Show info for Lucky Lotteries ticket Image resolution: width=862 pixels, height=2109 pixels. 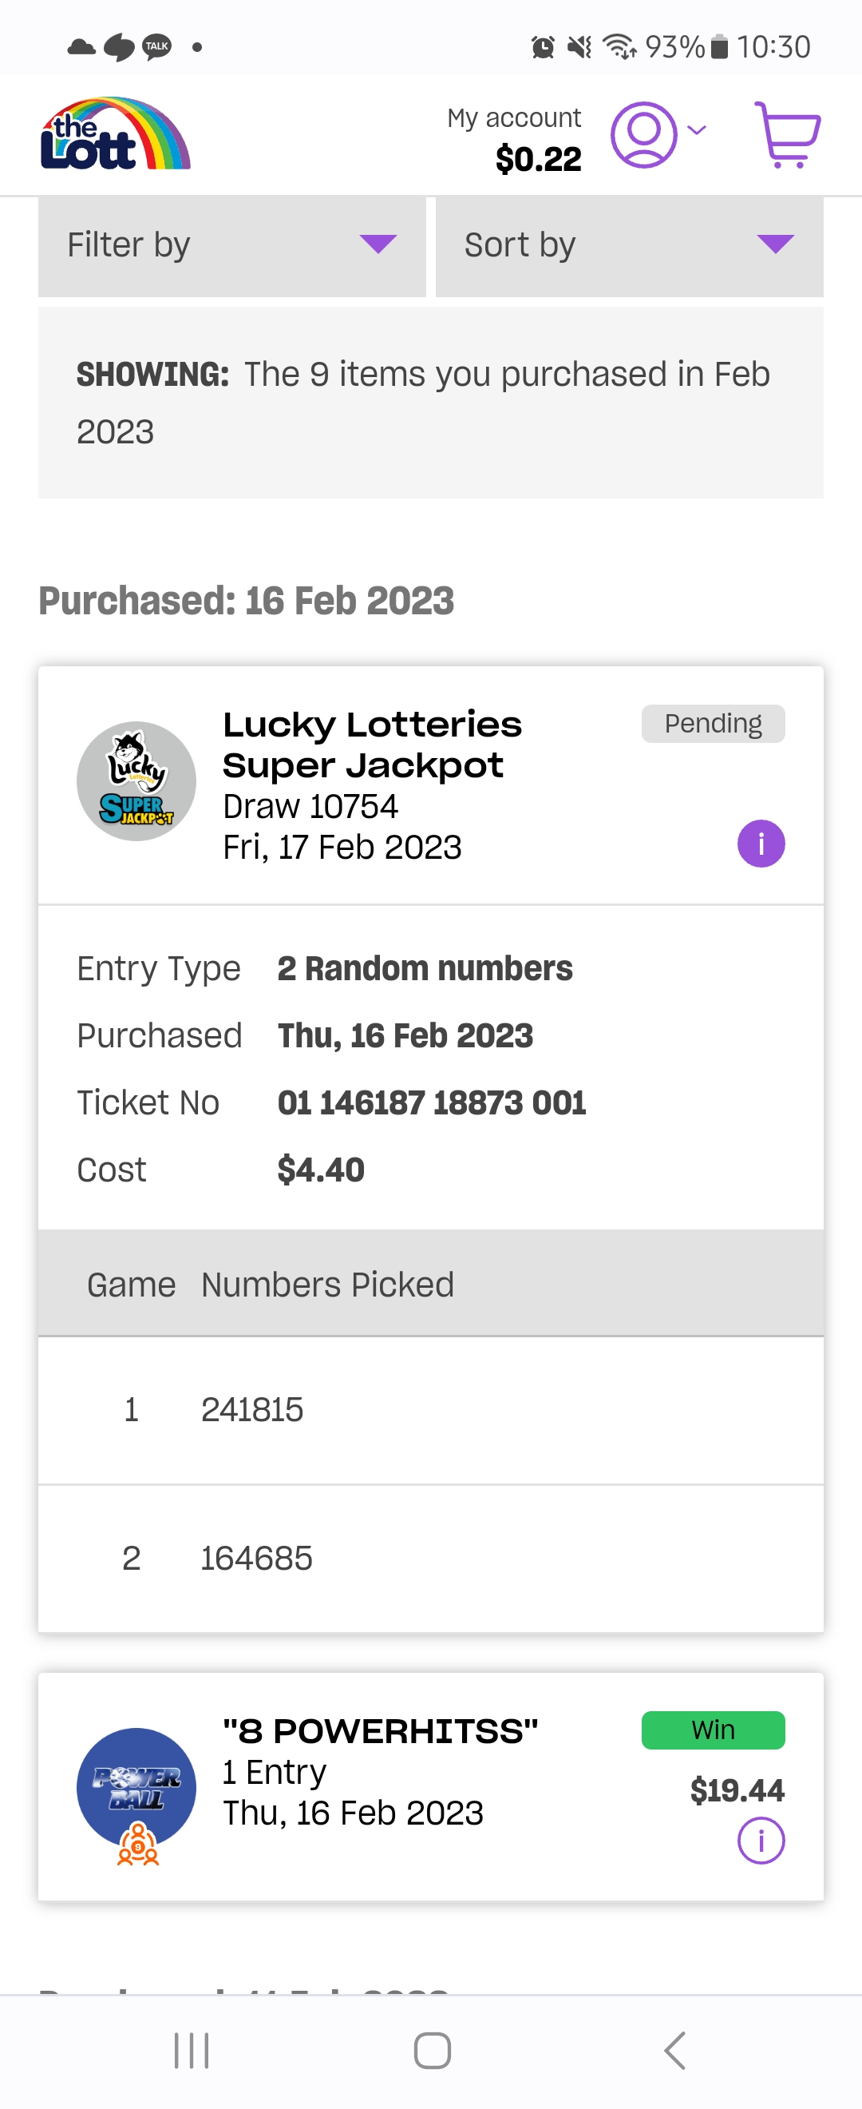[x=761, y=844]
